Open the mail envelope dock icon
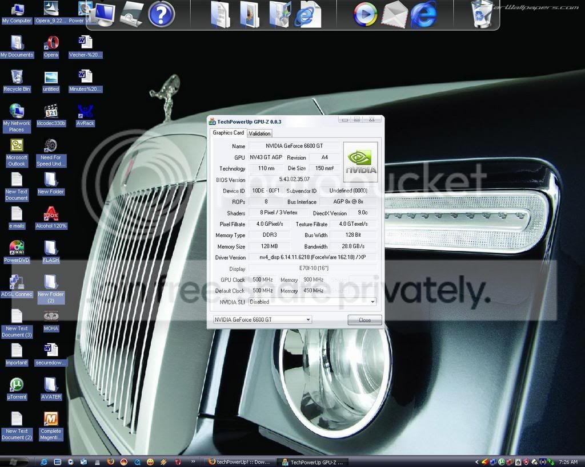The width and height of the screenshot is (585, 467). [395, 14]
